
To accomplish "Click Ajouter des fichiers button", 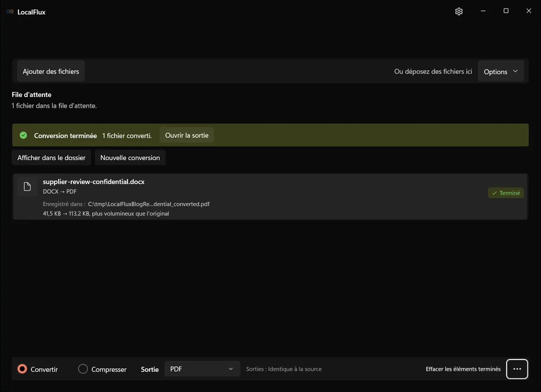I will [51, 71].
